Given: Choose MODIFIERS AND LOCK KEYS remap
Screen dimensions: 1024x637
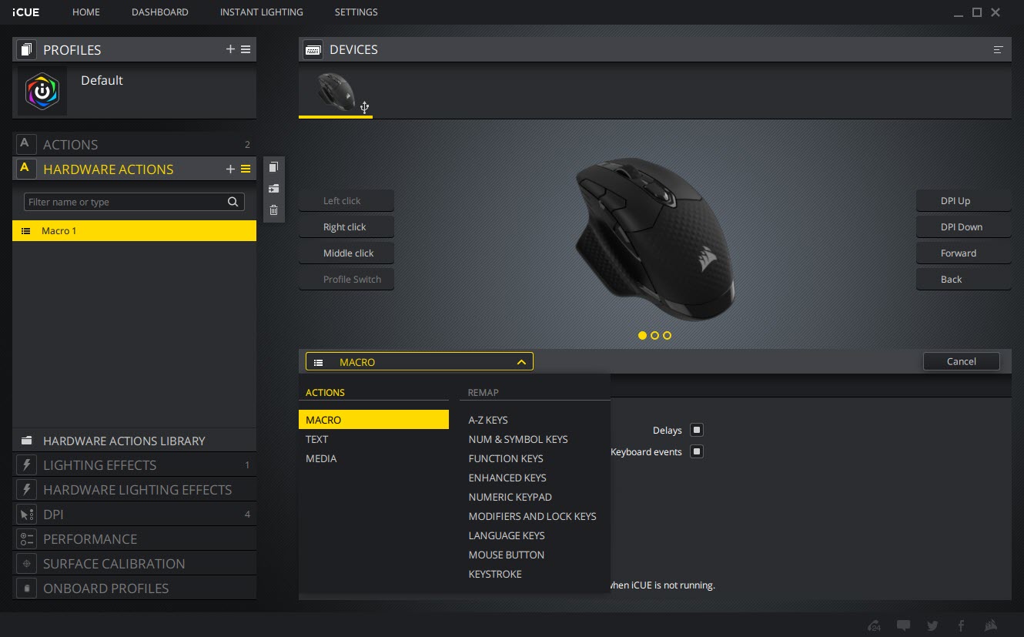Looking at the screenshot, I should click(x=533, y=516).
